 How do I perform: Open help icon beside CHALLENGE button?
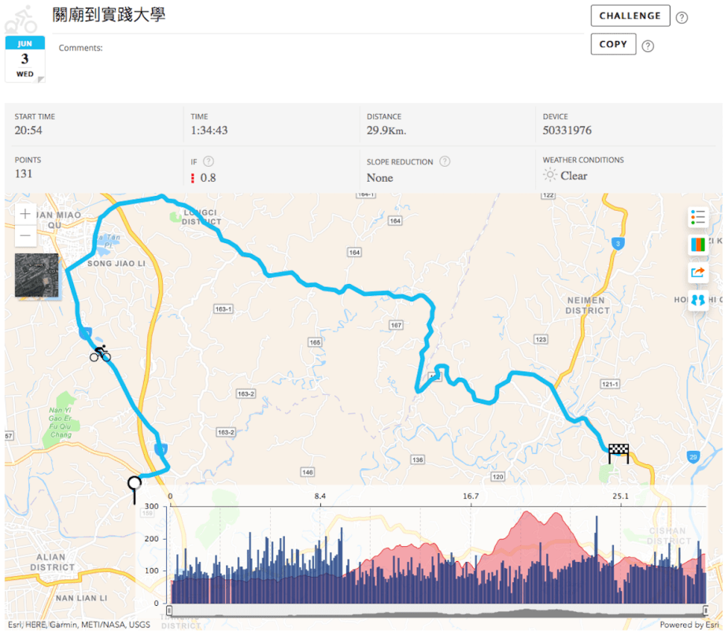pyautogui.click(x=682, y=18)
